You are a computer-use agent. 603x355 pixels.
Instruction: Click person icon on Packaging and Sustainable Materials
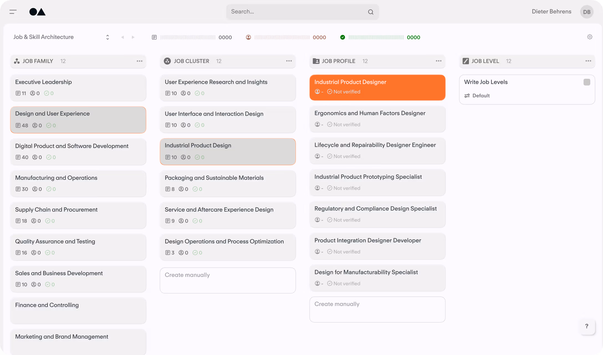pos(181,189)
